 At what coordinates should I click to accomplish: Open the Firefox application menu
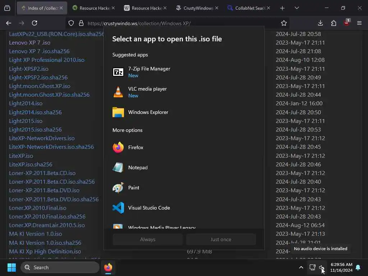click(359, 23)
